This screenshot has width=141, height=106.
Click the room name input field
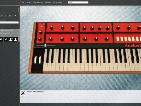9,22
